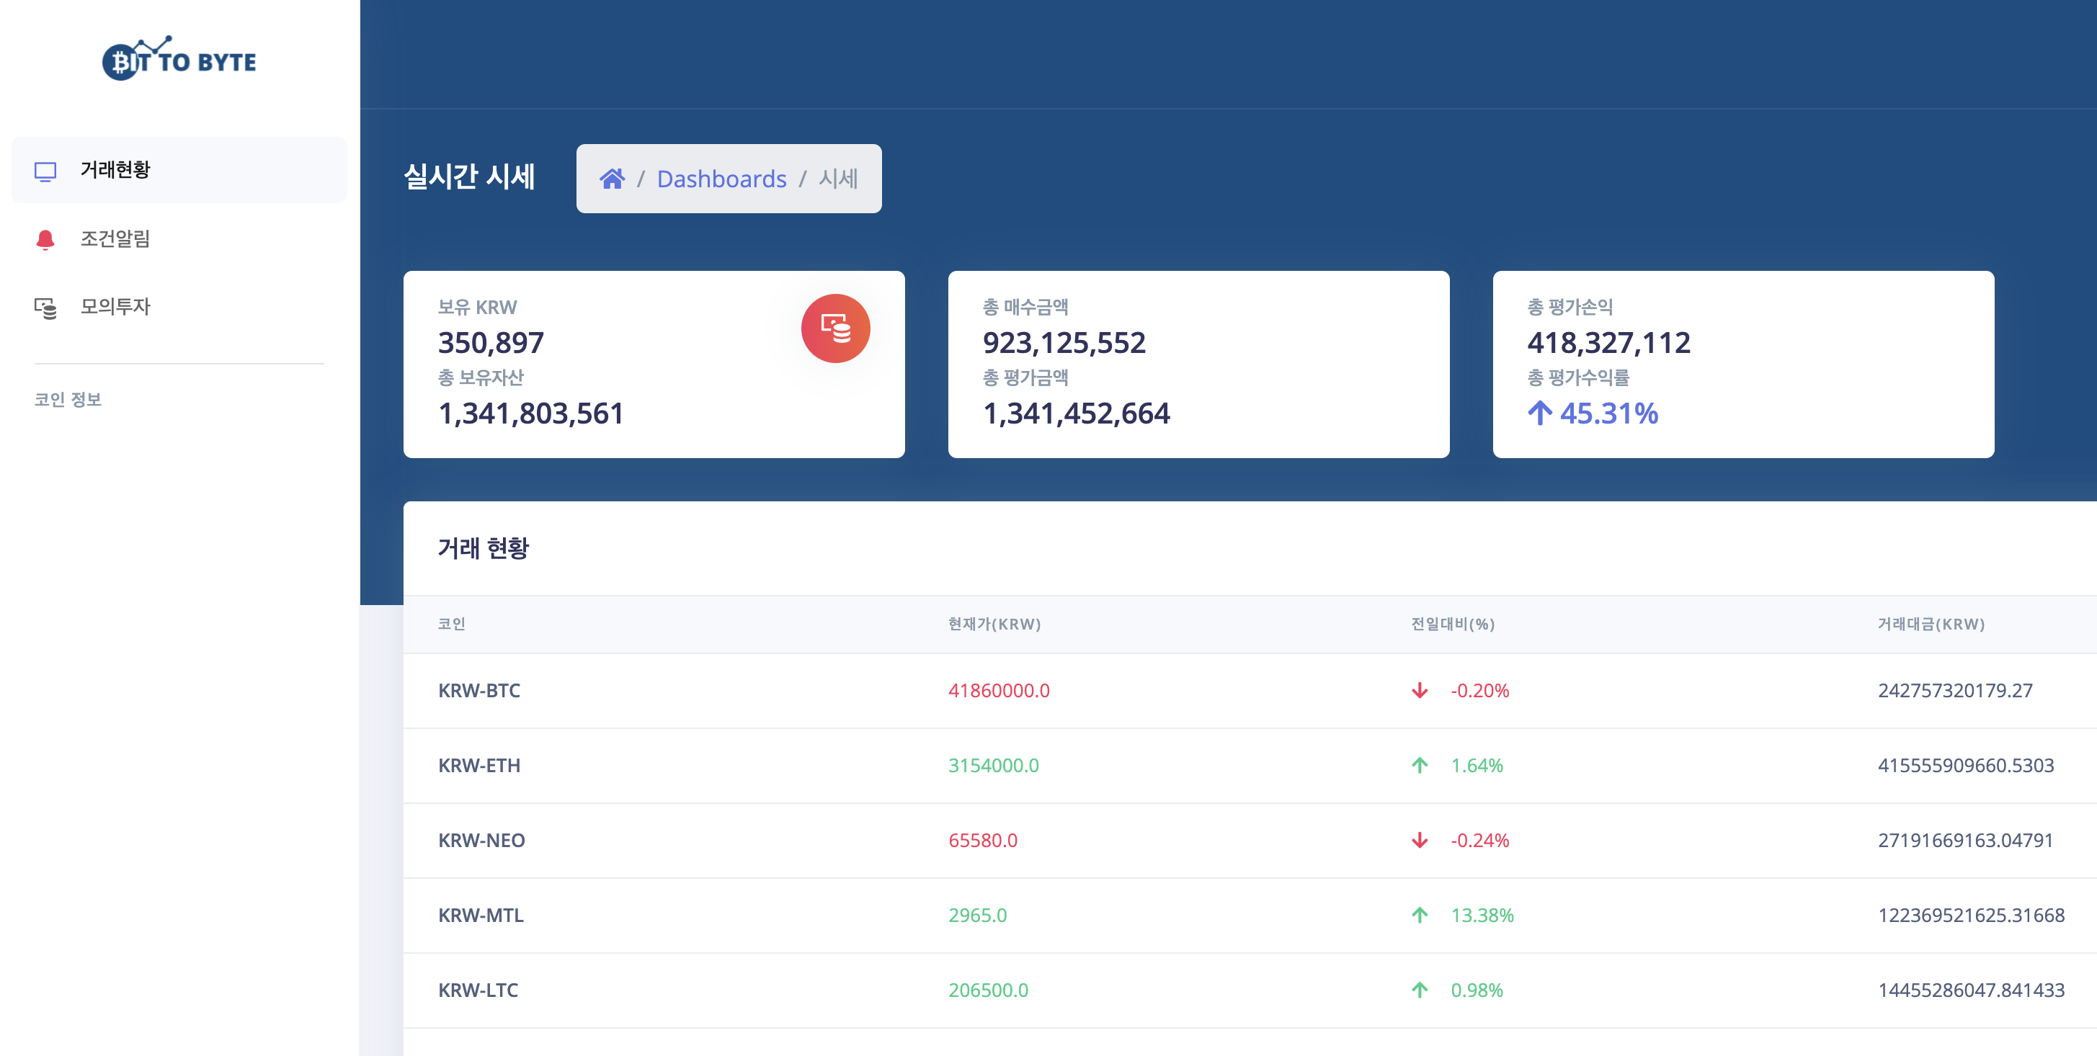Click the 시세 breadcrumb item

click(837, 179)
